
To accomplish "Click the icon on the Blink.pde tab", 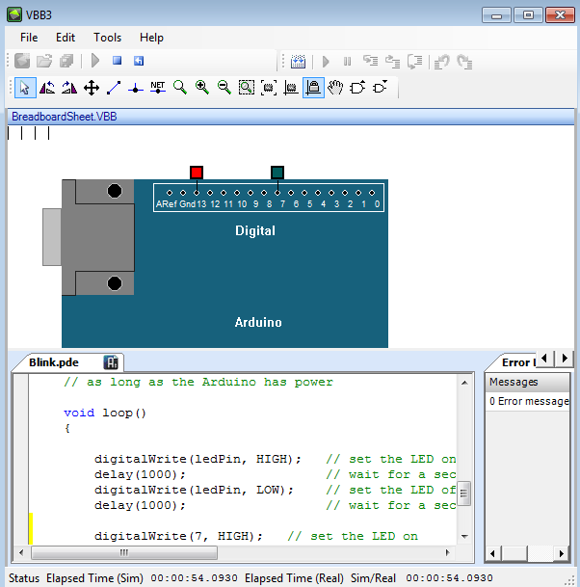I will pyautogui.click(x=111, y=362).
